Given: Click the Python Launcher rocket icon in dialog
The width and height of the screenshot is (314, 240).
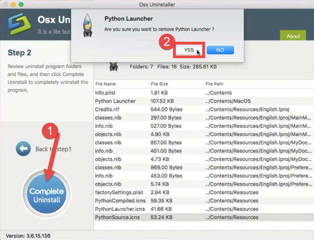Looking at the screenshot, I should [88, 25].
